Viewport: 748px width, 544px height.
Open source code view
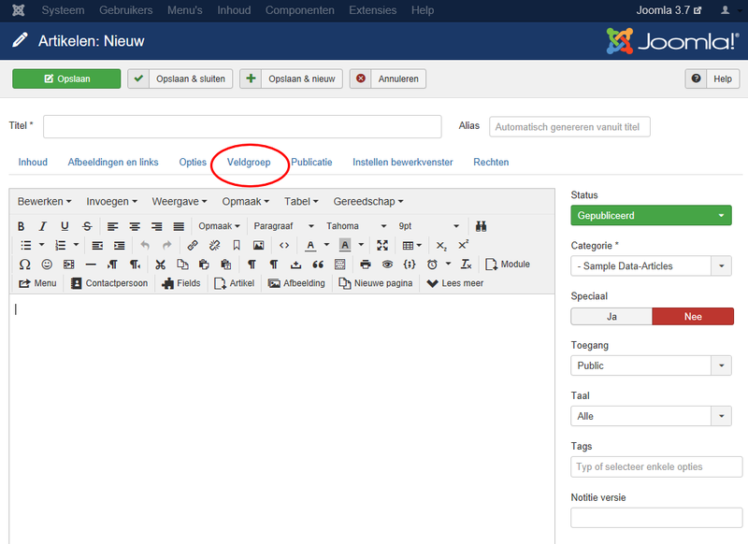284,245
